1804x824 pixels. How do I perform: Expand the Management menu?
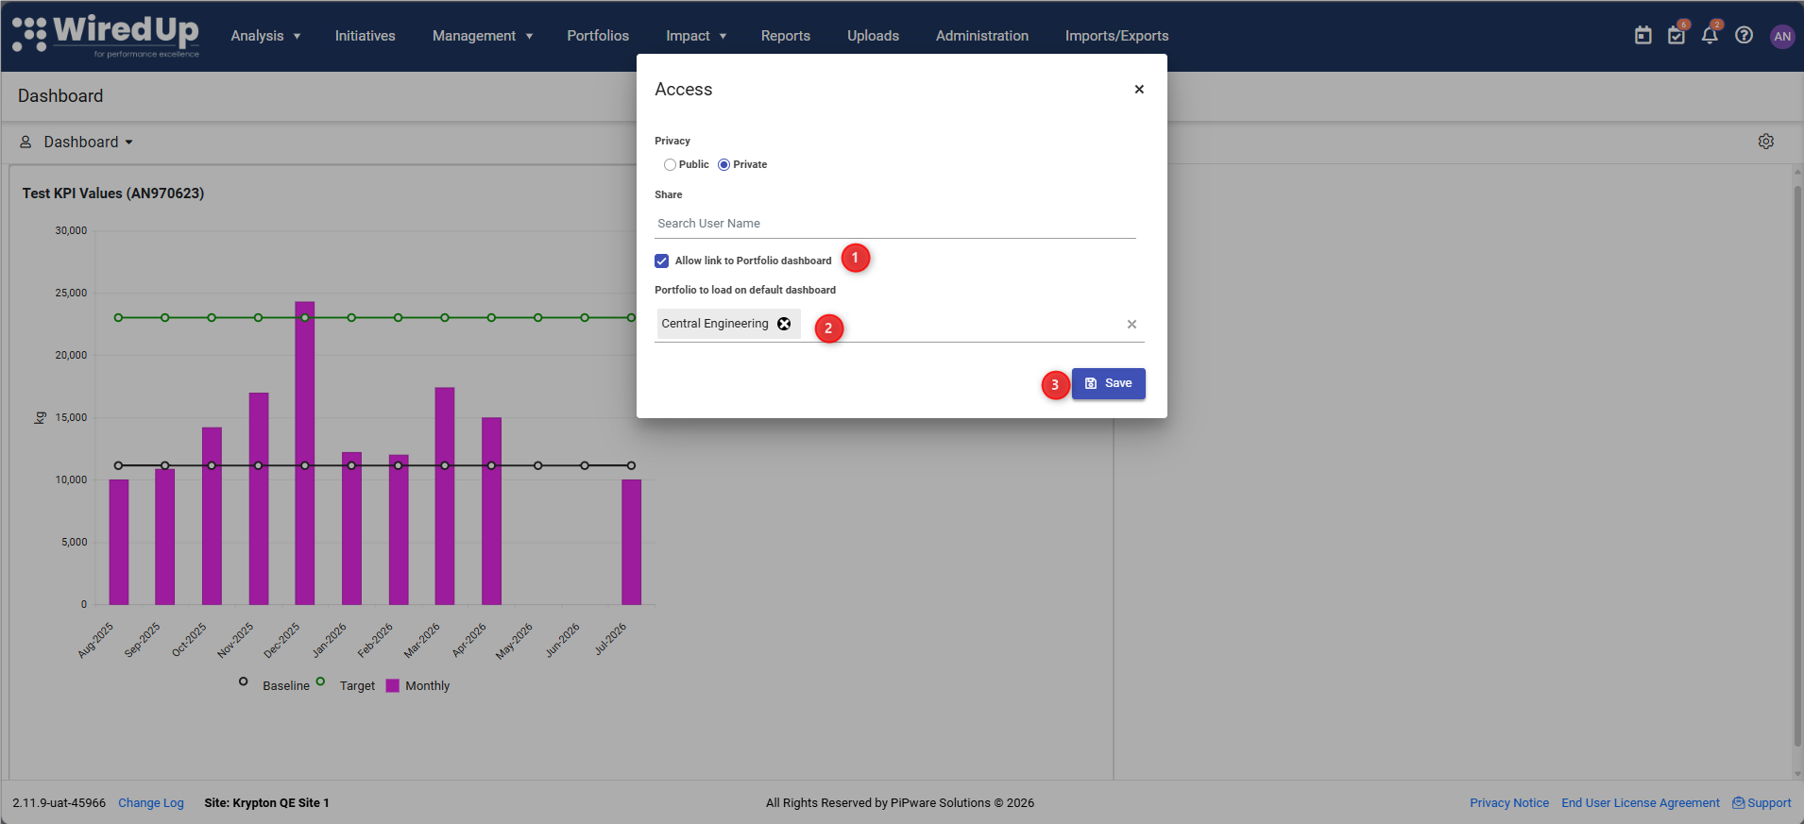[483, 36]
